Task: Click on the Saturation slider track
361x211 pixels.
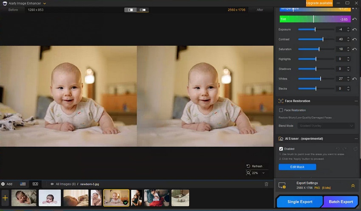Action: click(316, 49)
